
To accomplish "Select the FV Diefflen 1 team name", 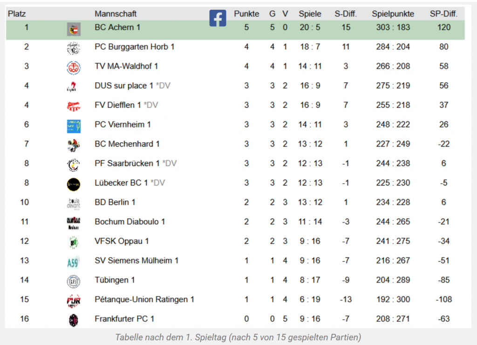I will (117, 105).
